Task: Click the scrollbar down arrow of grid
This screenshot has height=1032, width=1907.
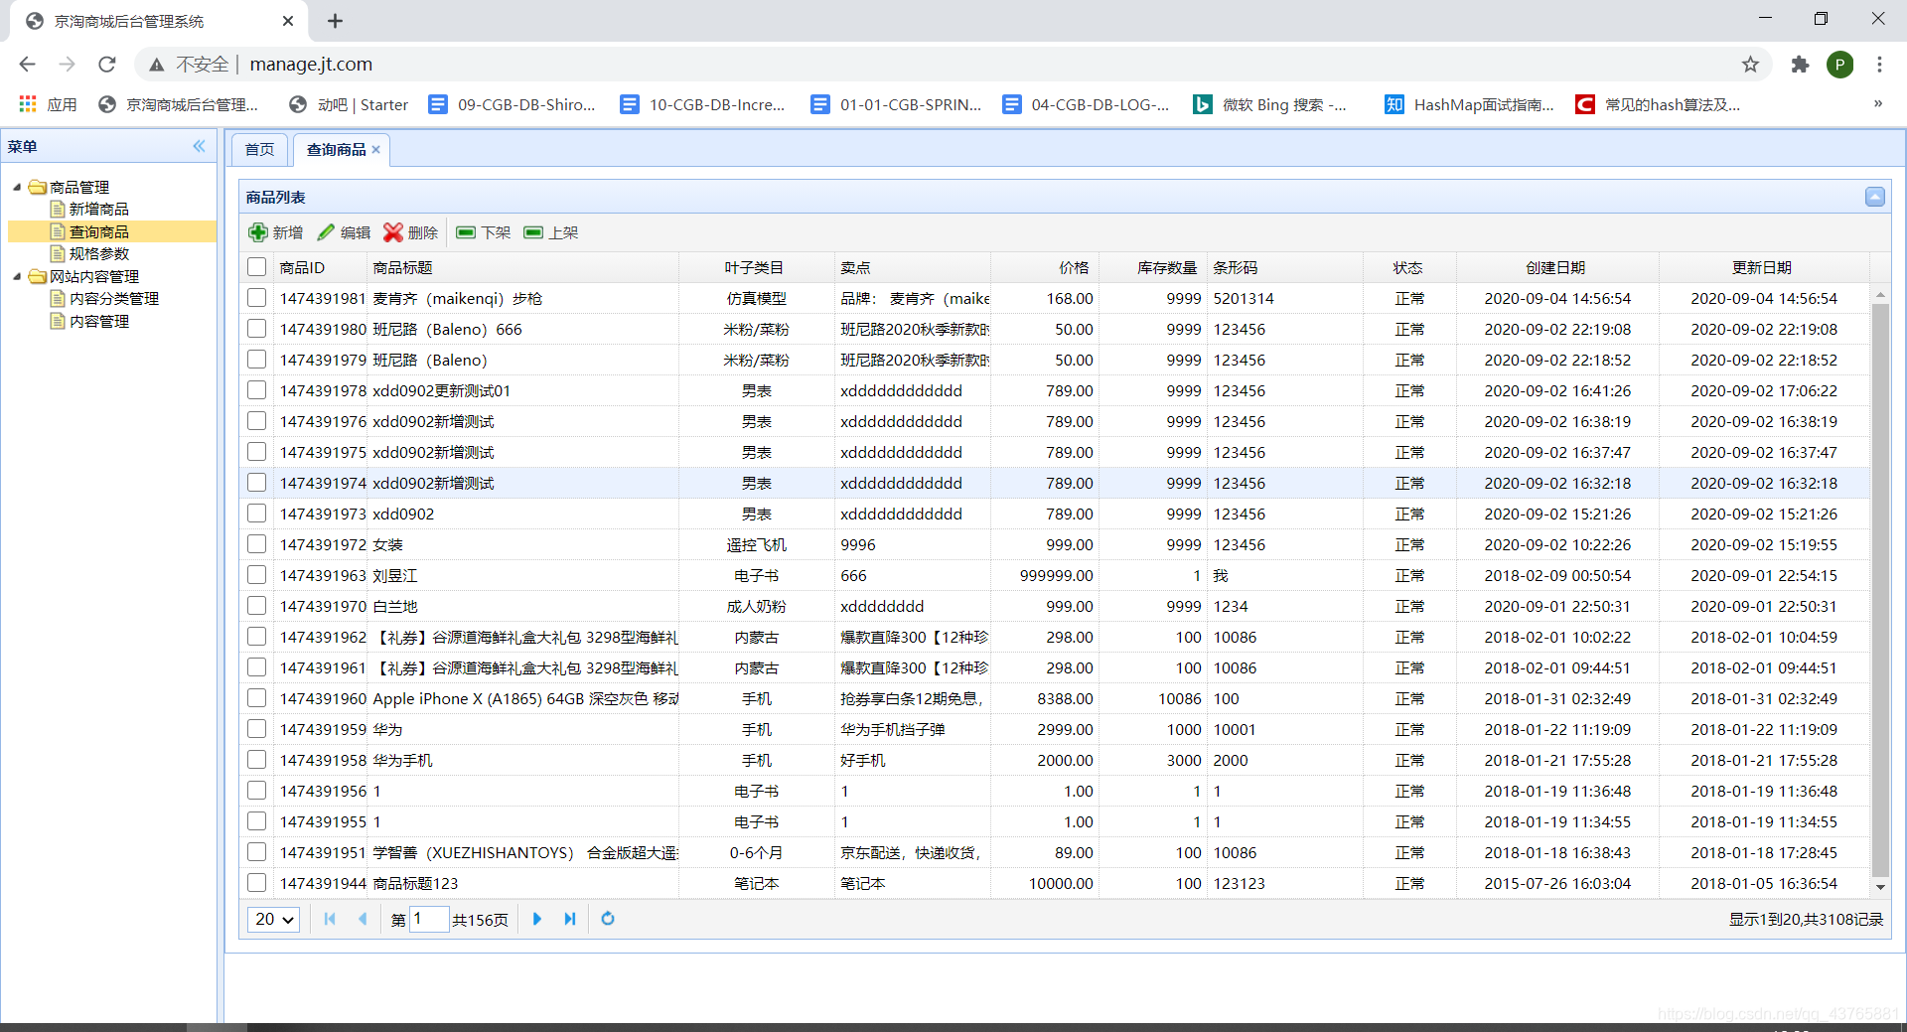Action: [x=1880, y=887]
